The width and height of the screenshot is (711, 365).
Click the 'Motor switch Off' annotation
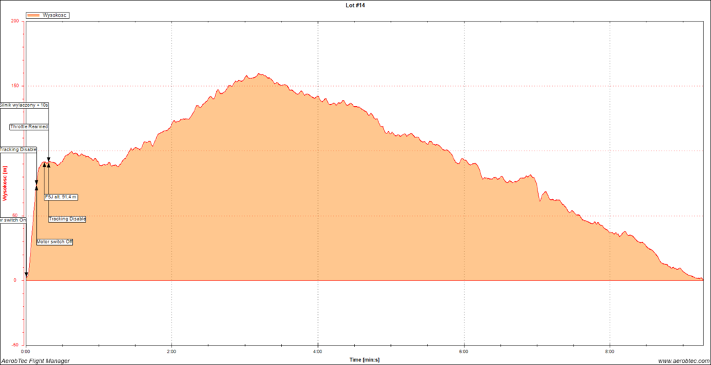[55, 241]
